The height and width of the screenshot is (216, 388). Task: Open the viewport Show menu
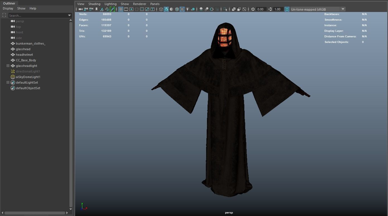(x=125, y=4)
